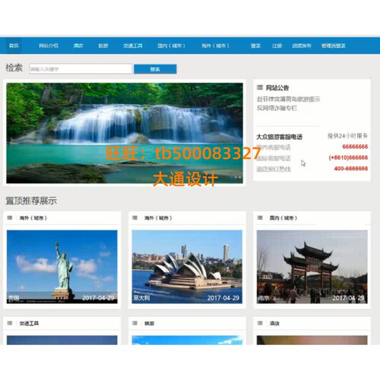Open the 南京 gate archway thumbnail

312,267
